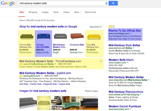Open the Videos tab
Image resolution: width=161 pixels, height=111 pixels.
[x=66, y=12]
